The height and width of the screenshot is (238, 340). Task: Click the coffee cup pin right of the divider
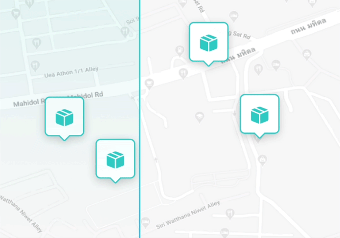tap(149, 83)
